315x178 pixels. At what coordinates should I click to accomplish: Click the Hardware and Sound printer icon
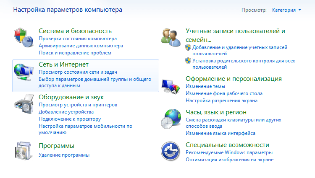pos(24,104)
